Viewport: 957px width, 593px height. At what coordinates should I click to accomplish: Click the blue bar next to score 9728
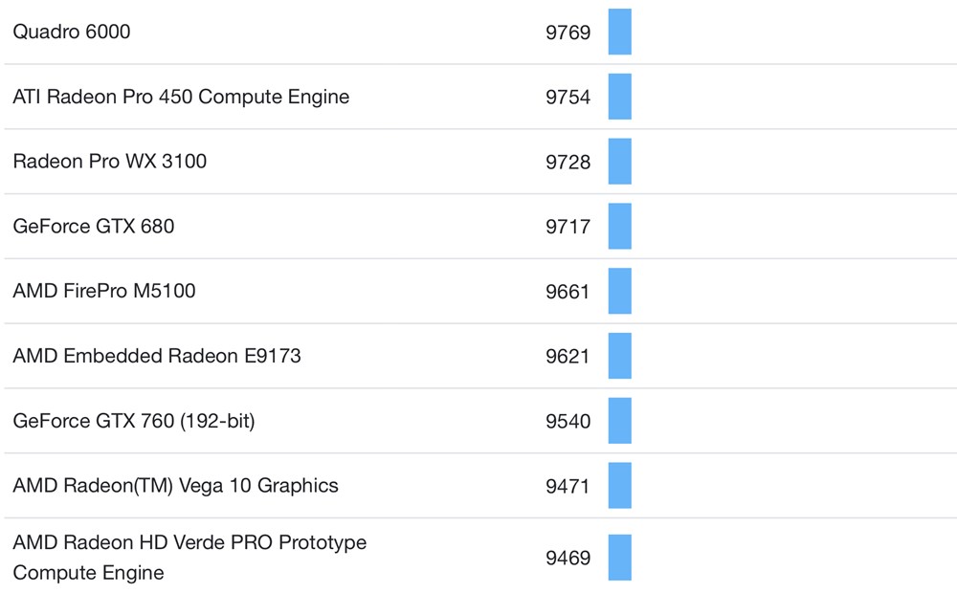pos(619,162)
